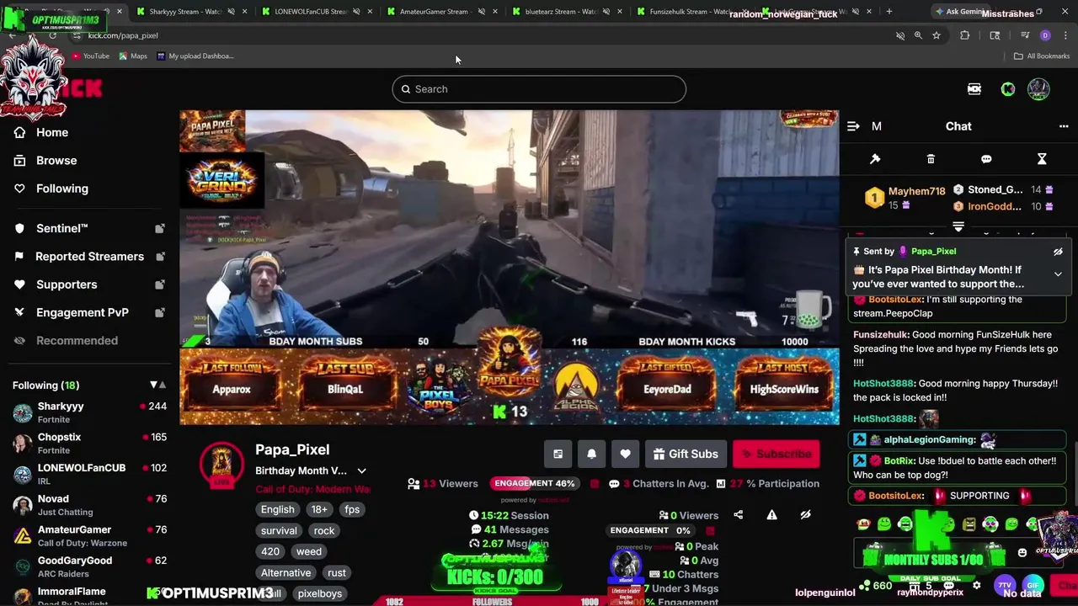Click the trash can icon in chat toolbar
The image size is (1078, 606).
931,159
